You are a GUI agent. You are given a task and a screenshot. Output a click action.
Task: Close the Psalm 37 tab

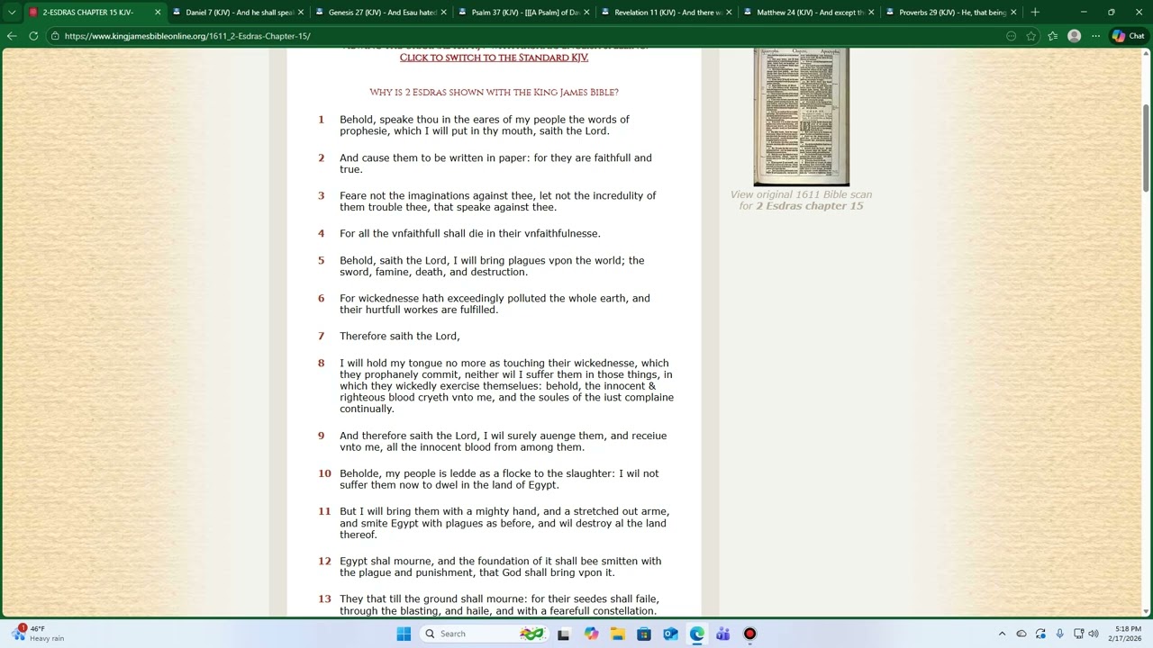[586, 13]
